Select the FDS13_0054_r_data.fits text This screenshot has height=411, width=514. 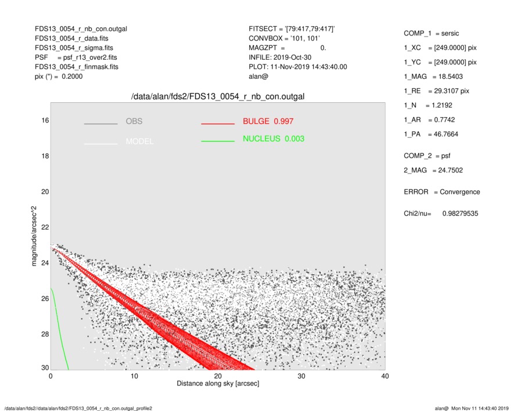coord(71,38)
